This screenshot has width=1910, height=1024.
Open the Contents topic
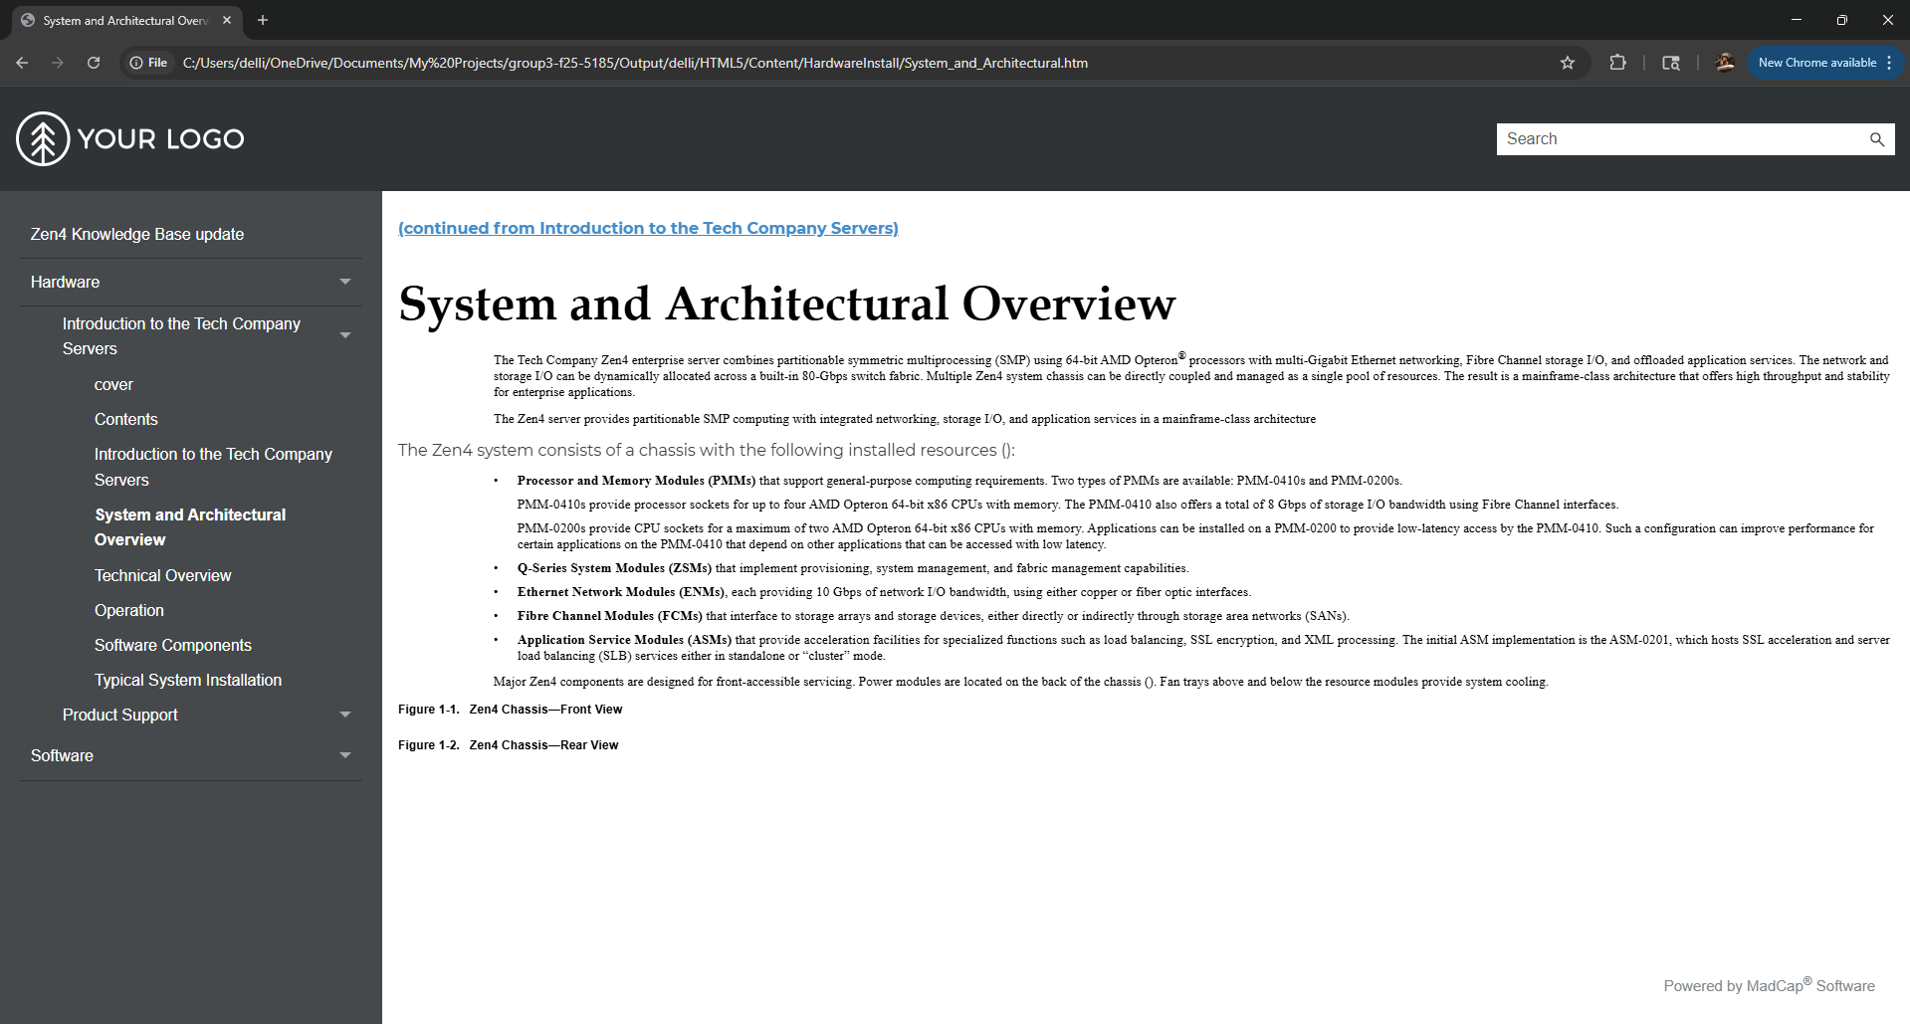coord(126,419)
